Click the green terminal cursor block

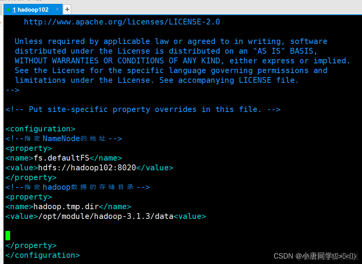(x=8, y=236)
